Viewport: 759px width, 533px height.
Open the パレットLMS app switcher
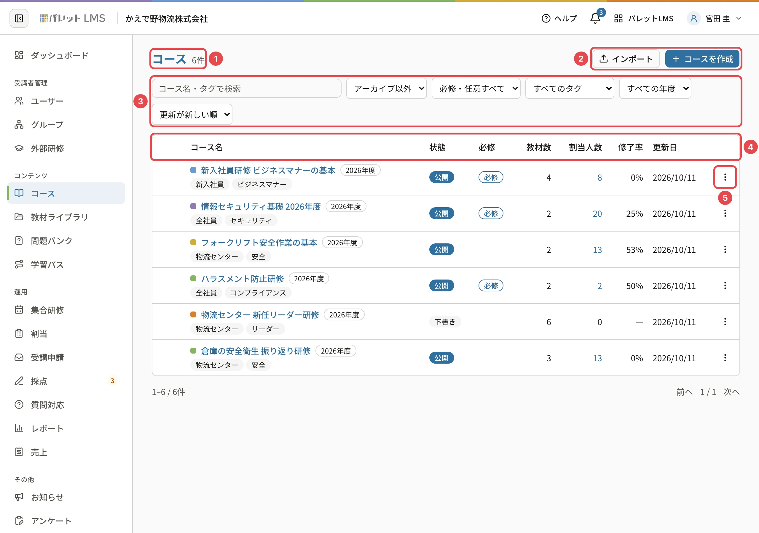[x=643, y=18]
